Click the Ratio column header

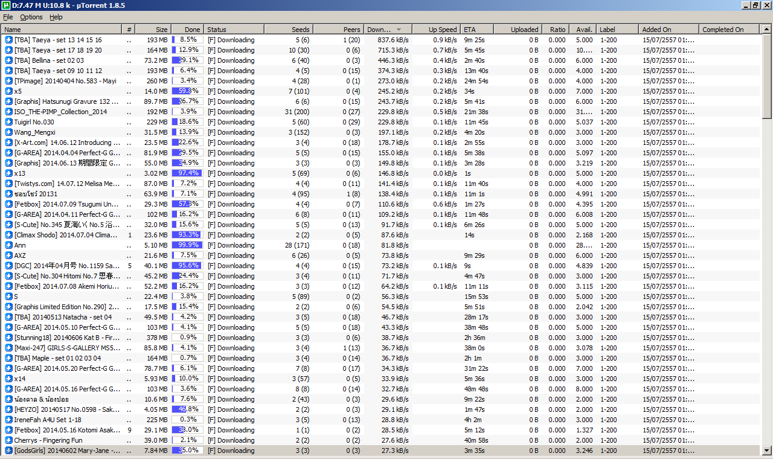pos(555,30)
